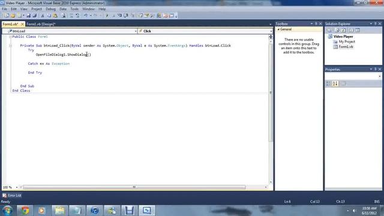Open Windows Media Player taskbar icon

[x=42, y=211]
